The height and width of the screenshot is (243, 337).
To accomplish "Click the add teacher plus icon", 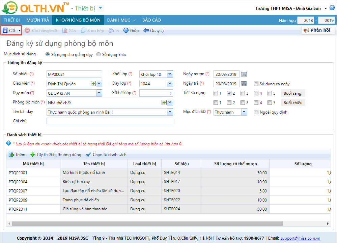I will [x=93, y=84].
